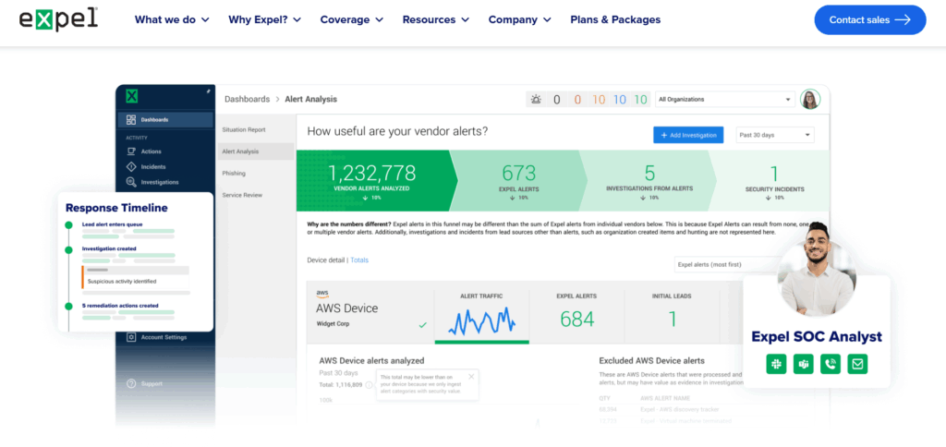Click the Support question mark icon
The width and height of the screenshot is (946, 447).
(x=131, y=383)
